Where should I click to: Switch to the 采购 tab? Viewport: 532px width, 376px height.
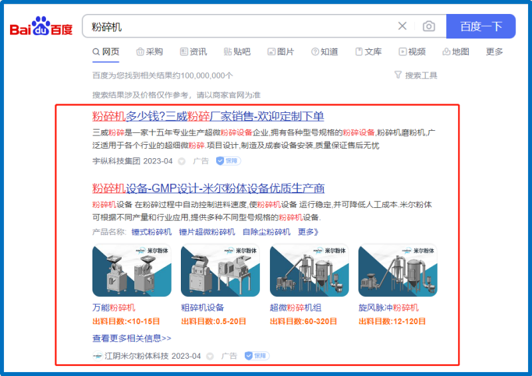pyautogui.click(x=149, y=52)
